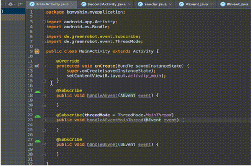
Task: Click the class file icon on the SecondActivity.java tab
Action: click(83, 5)
